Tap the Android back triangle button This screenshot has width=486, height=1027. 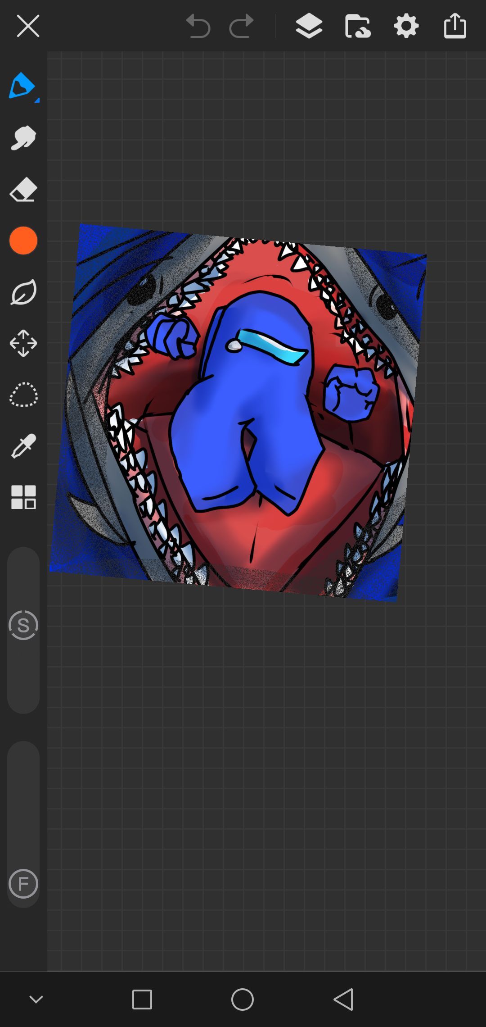pos(343,1000)
